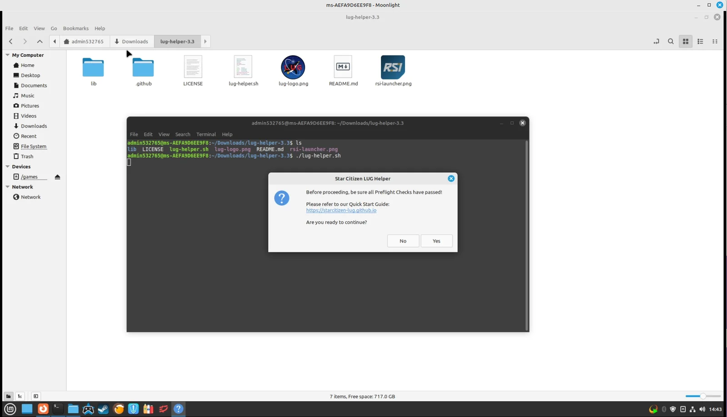Collapse the Network sidebar section heading

[x=7, y=187]
